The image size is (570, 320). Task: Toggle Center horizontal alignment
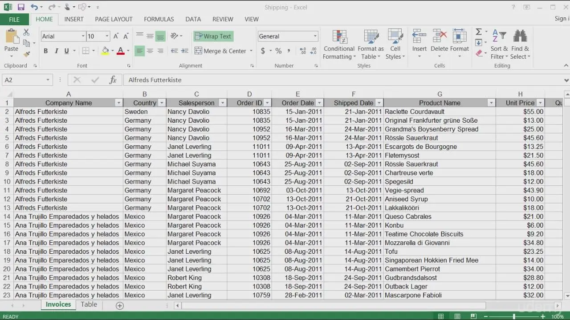pos(150,51)
